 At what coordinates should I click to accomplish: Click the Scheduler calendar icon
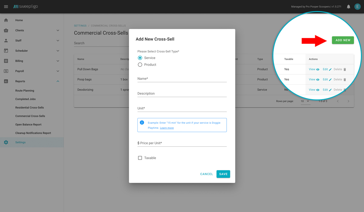pos(6,51)
